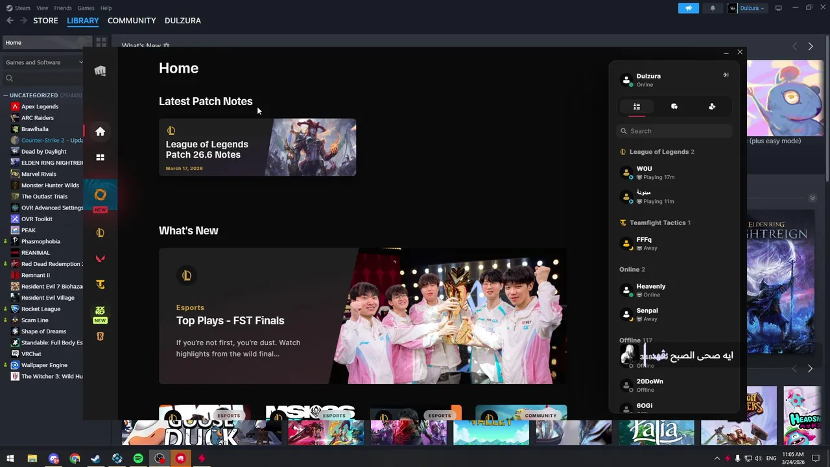
Task: Open Dulzura account dropdown in Steam
Action: pyautogui.click(x=747, y=8)
